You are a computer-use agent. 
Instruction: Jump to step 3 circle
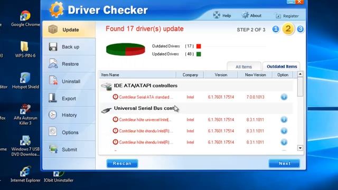pyautogui.click(x=301, y=29)
